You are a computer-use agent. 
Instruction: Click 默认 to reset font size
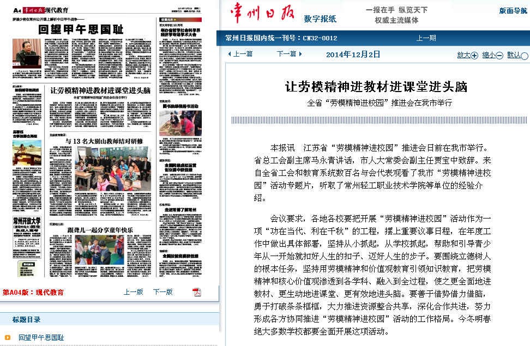(514, 54)
